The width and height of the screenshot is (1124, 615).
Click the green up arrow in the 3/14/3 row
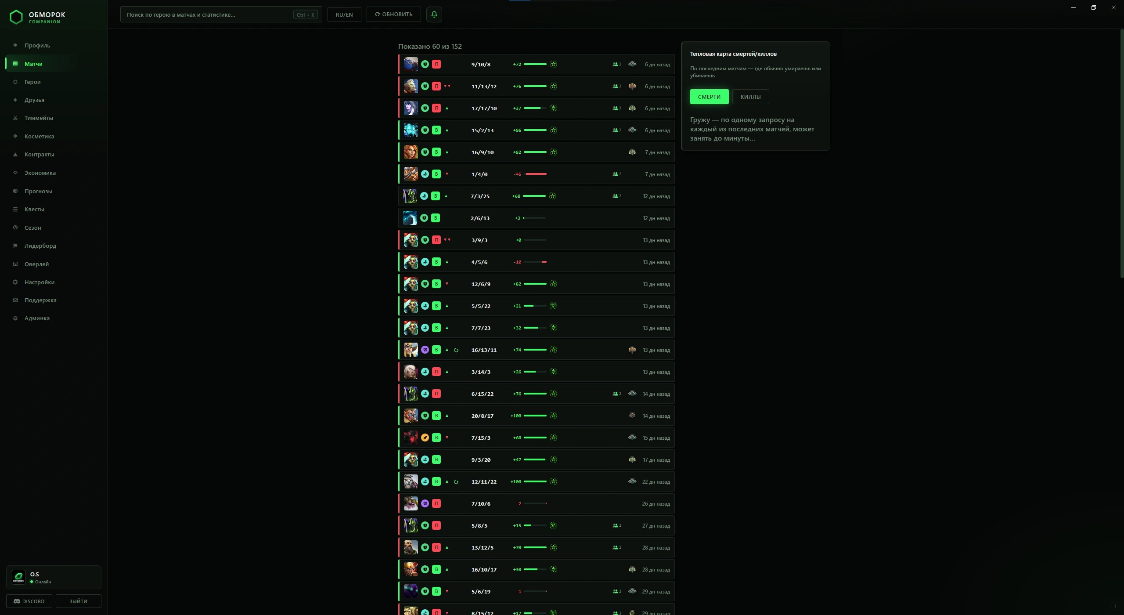[447, 372]
